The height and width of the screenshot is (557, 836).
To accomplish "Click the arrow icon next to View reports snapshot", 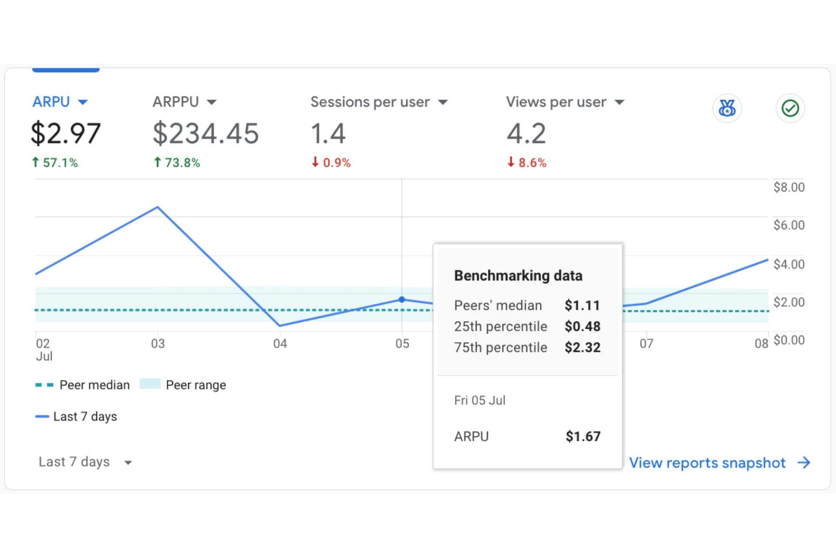I will [804, 462].
